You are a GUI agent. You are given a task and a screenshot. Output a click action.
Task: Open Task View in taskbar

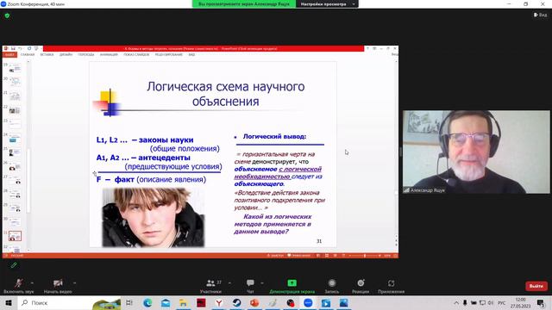129,302
